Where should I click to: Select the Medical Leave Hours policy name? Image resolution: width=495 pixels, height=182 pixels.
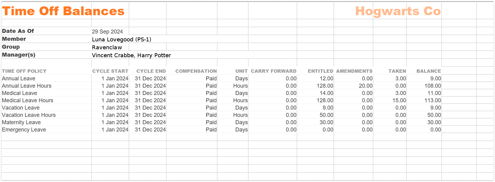pos(27,100)
